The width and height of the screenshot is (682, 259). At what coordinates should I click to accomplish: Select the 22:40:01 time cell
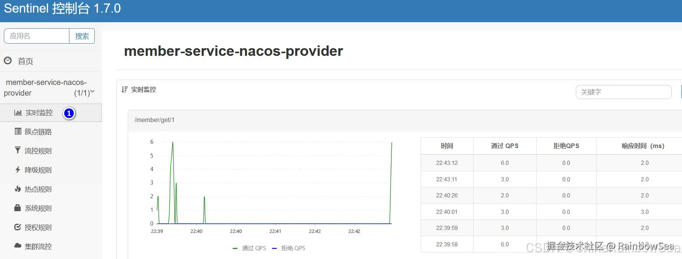pos(447,212)
